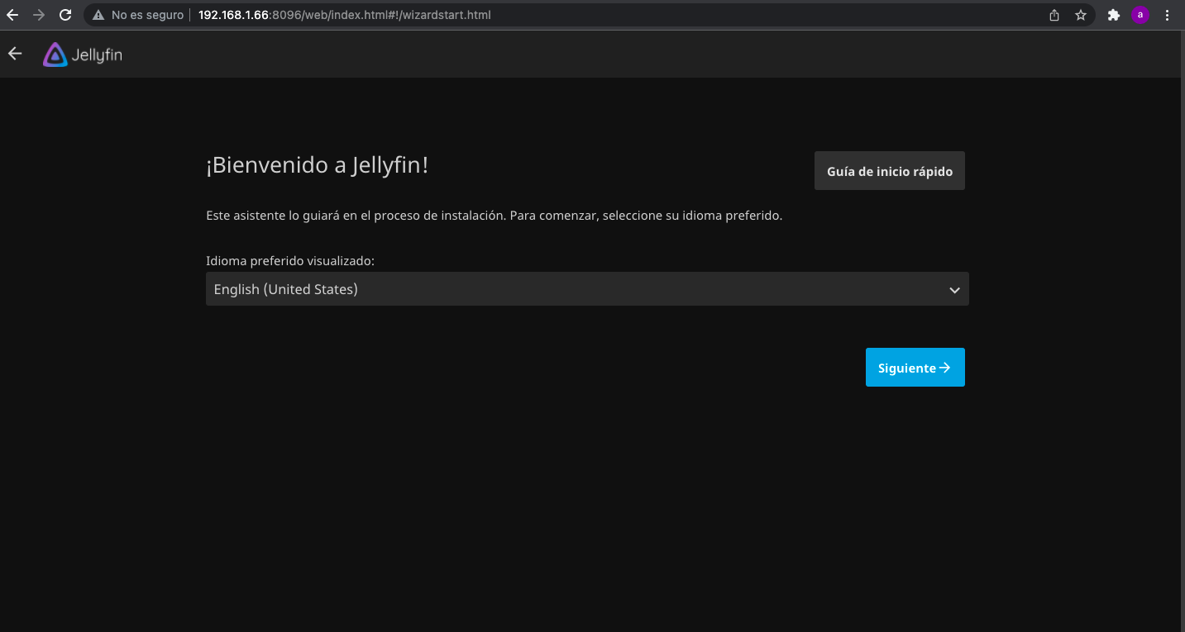Viewport: 1185px width, 632px height.
Task: Open 'Guía de inicio rápido'
Action: click(x=889, y=171)
